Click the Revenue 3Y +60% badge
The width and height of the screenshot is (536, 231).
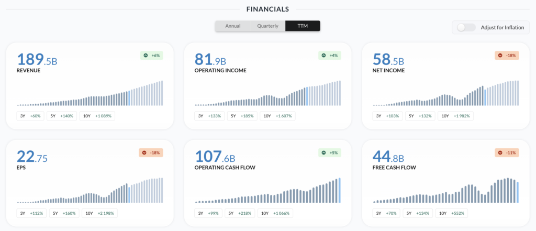pos(30,116)
